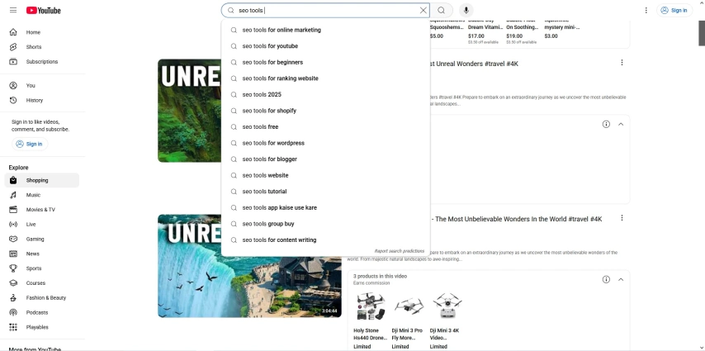Open Shorts from the sidebar
705x351 pixels.
pos(33,47)
